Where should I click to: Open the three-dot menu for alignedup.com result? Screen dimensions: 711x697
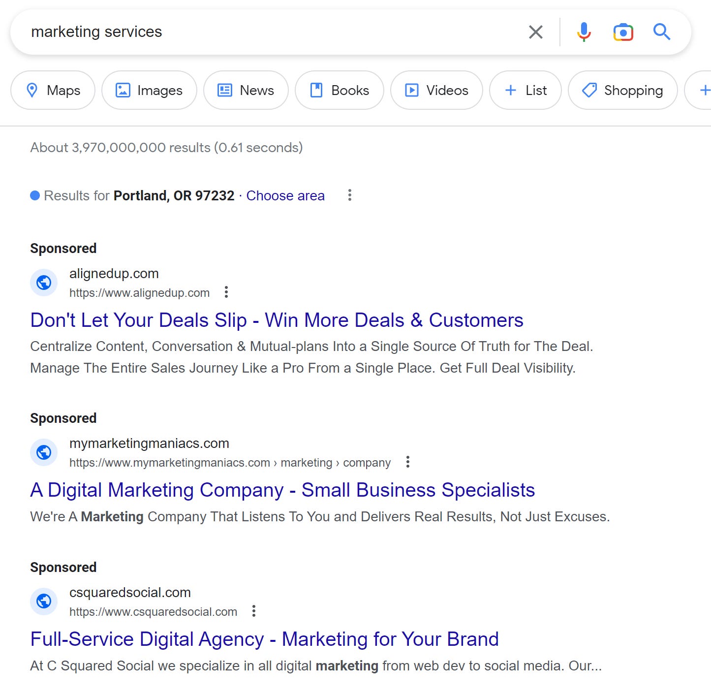coord(226,292)
